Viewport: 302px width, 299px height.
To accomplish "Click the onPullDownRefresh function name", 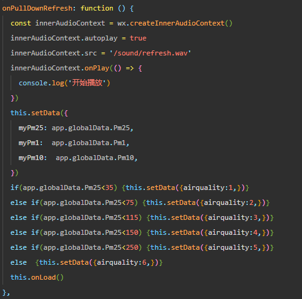I will click(x=37, y=8).
